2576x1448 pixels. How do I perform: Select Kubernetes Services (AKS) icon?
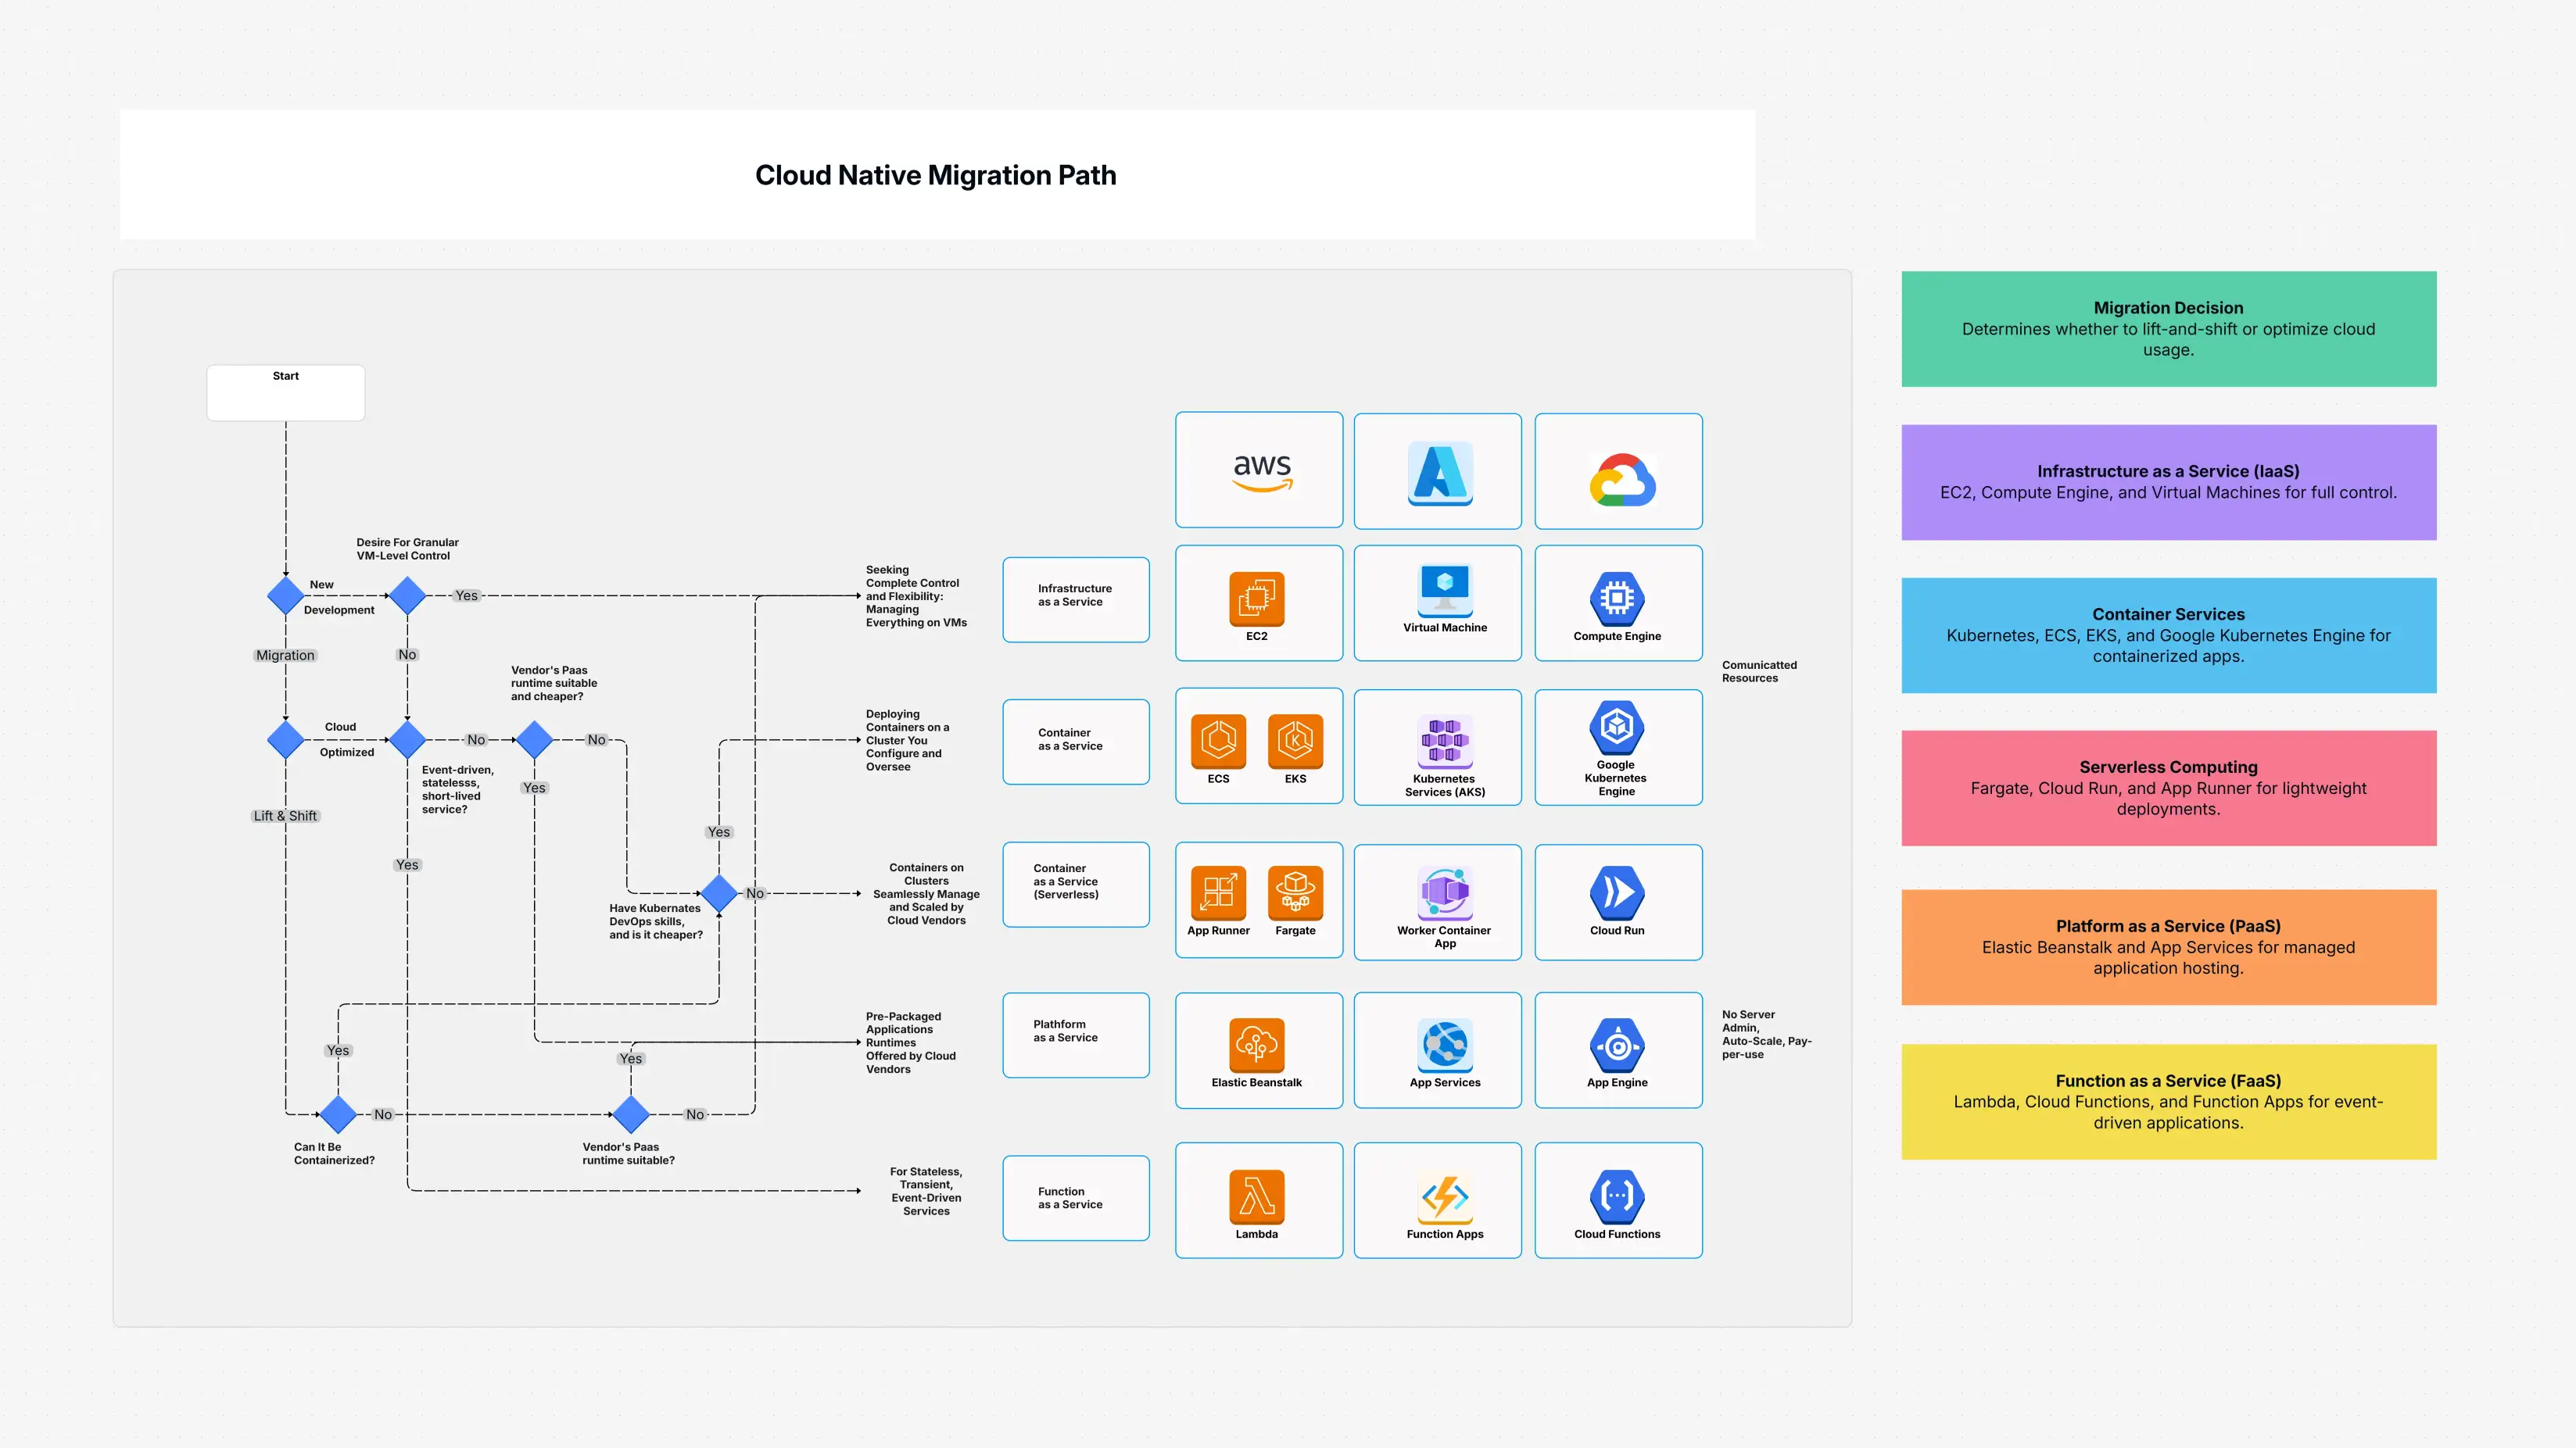coord(1444,742)
